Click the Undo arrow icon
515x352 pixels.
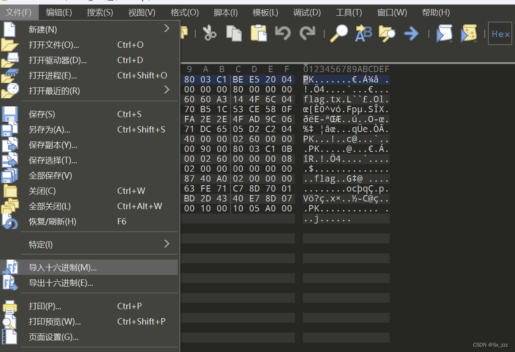[283, 34]
